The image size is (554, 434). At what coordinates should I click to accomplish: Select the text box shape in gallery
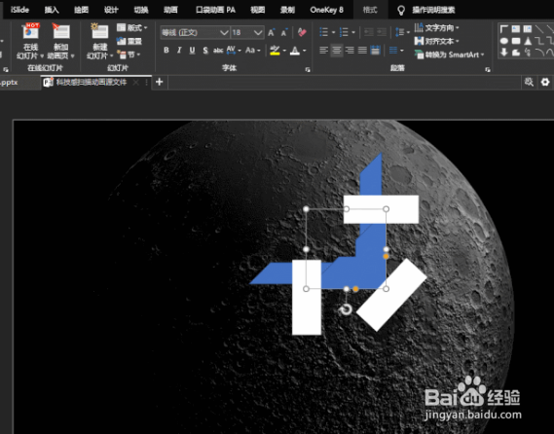(516, 29)
